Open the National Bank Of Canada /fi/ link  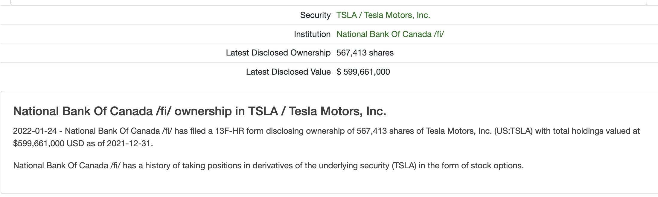tap(390, 34)
